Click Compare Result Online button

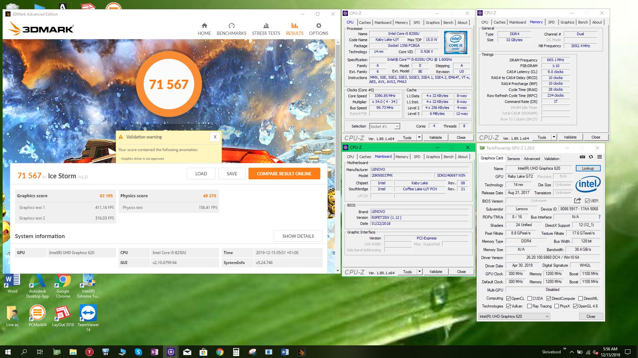[x=284, y=174]
